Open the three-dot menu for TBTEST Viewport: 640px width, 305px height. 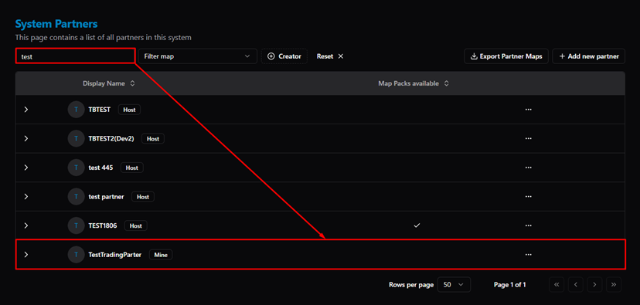(x=528, y=110)
